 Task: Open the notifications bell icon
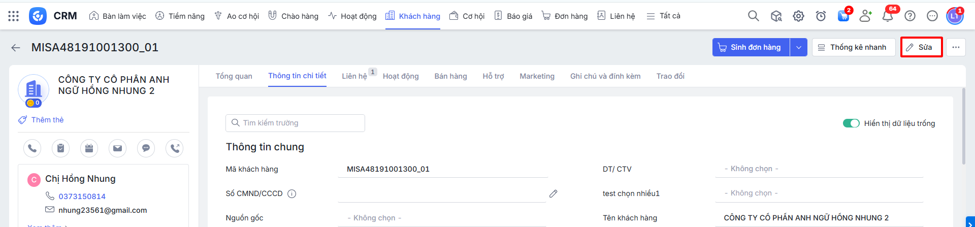887,16
